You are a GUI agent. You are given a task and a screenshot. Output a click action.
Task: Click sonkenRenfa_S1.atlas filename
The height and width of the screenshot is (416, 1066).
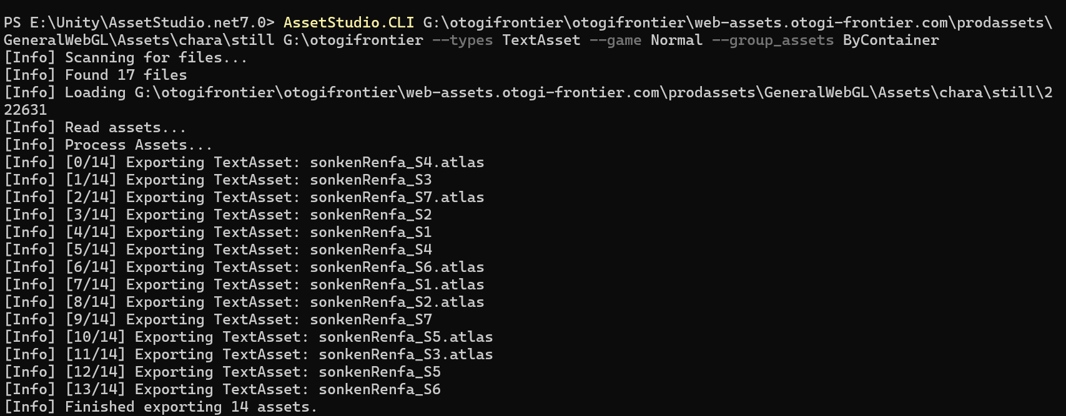click(x=397, y=284)
